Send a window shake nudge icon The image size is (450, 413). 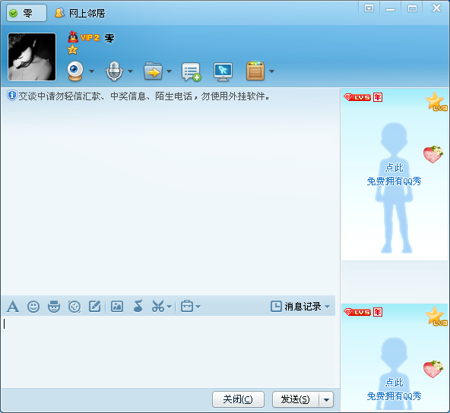74,307
